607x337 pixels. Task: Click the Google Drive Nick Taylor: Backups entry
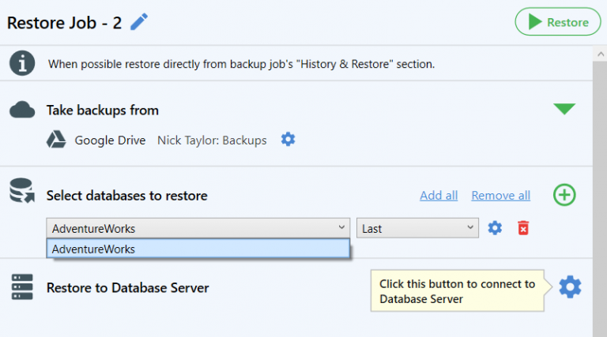tap(171, 140)
